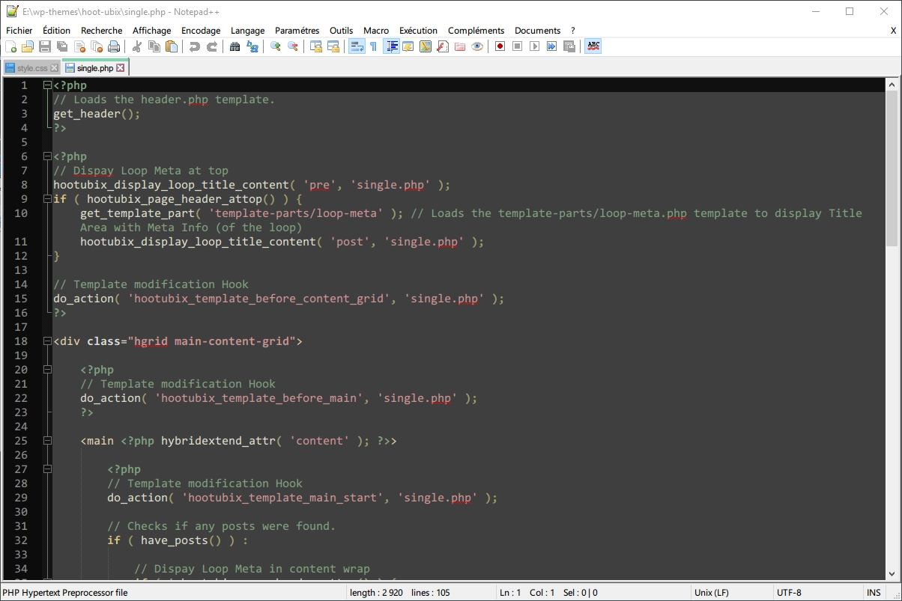
Task: Open the Document Map panel icon
Action: click(x=426, y=46)
